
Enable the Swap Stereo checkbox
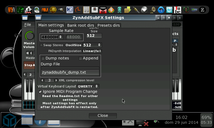point(41,45)
